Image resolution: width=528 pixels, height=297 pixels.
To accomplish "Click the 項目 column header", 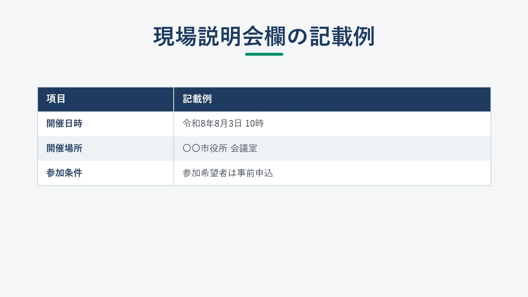I will 56,99.
